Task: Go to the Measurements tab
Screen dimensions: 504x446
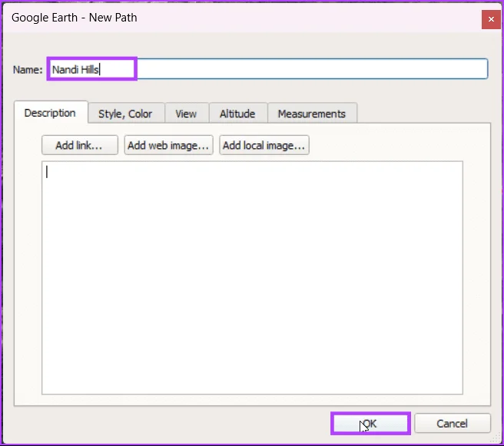Action: tap(312, 114)
